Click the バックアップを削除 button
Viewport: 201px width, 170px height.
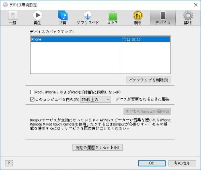pos(149,80)
